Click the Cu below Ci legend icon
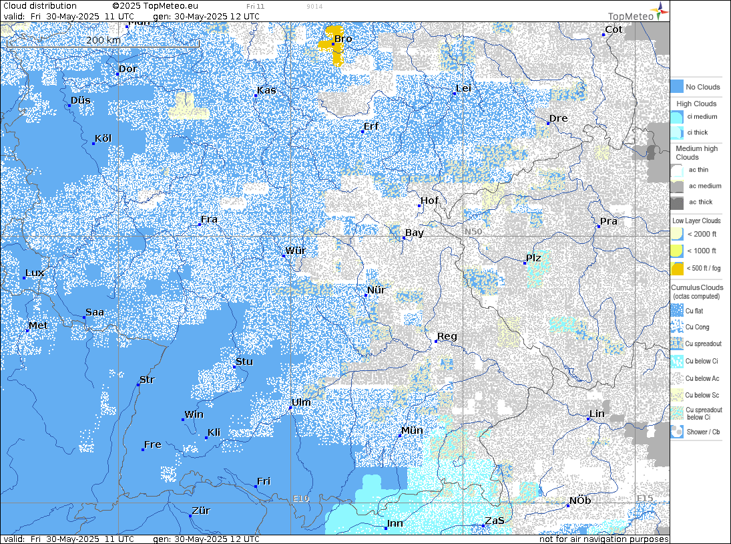 (x=677, y=361)
